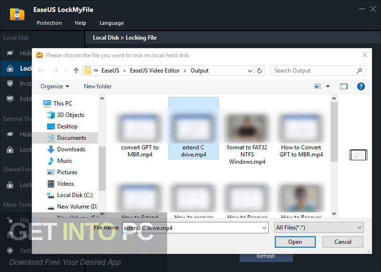Select Music in navigation pane
Screen dimensions: 381x272
60,161
